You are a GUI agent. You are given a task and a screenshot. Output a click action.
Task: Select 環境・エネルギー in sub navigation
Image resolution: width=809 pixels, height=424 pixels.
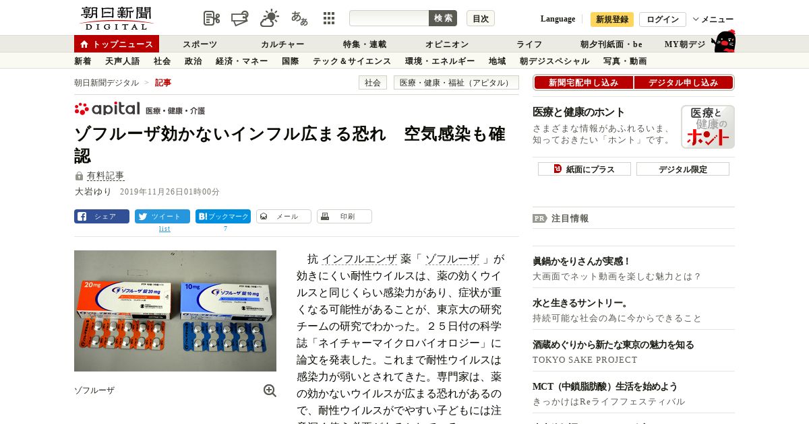click(440, 61)
